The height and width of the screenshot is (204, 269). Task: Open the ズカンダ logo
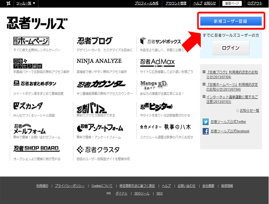point(28,106)
